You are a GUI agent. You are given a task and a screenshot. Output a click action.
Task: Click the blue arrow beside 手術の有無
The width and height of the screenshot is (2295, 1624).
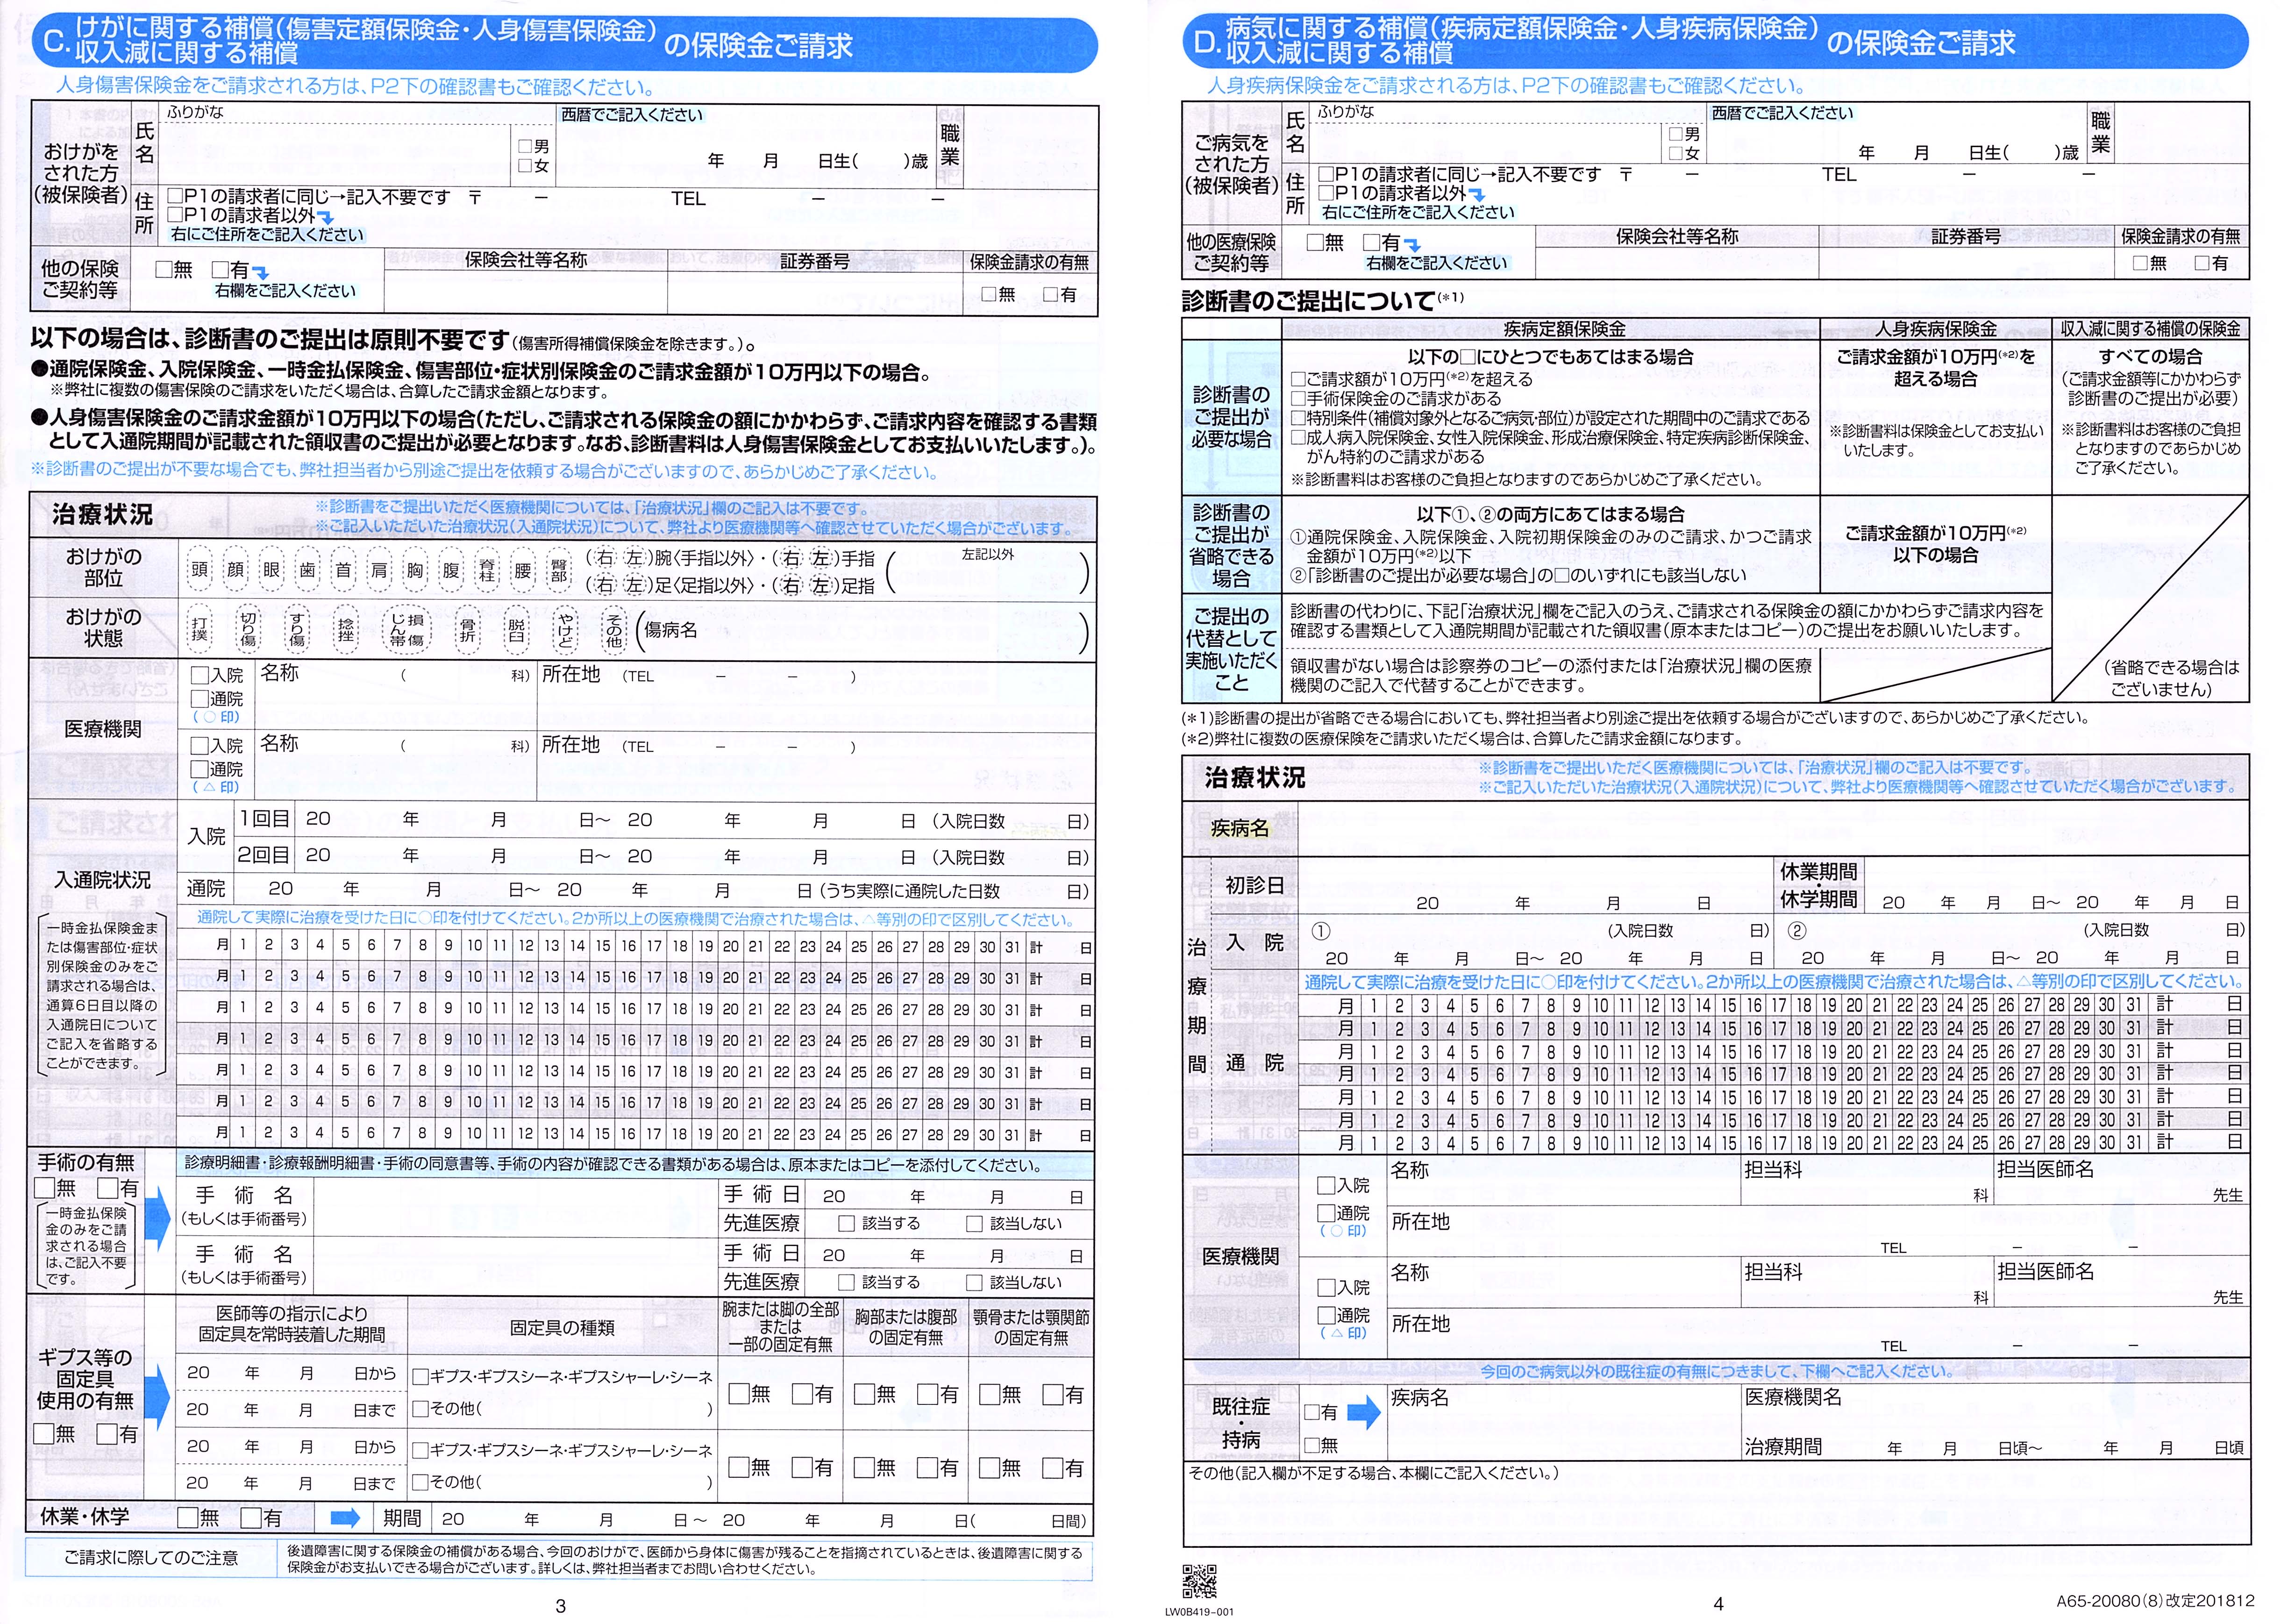pyautogui.click(x=158, y=1218)
